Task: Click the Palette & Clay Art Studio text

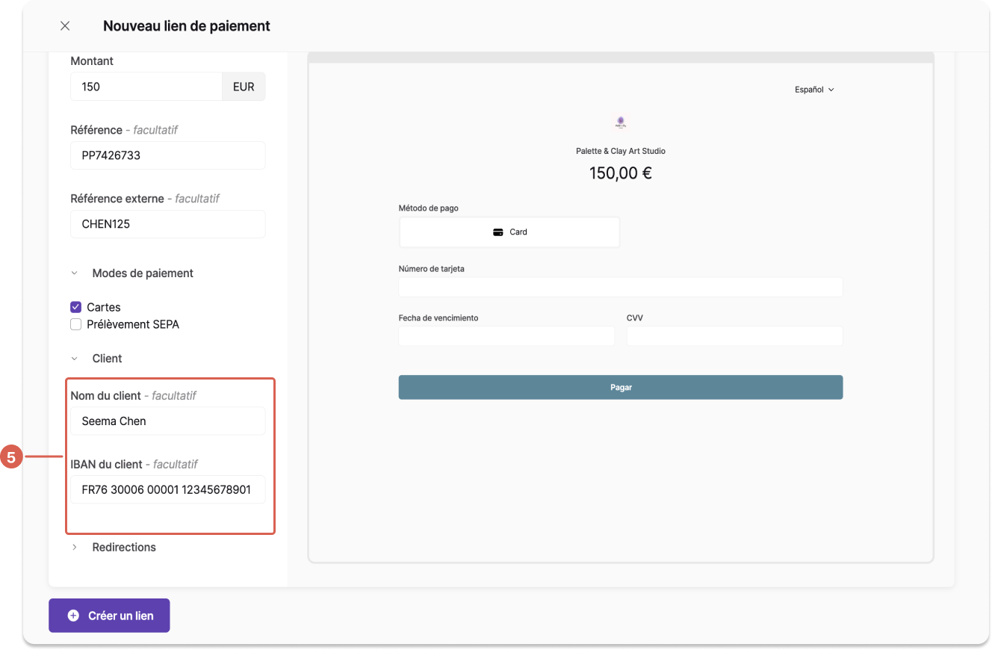Action: (621, 151)
